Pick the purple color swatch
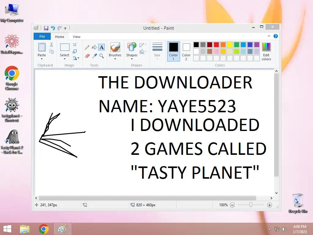Screen dimensions: 313x235 (x=257, y=45)
